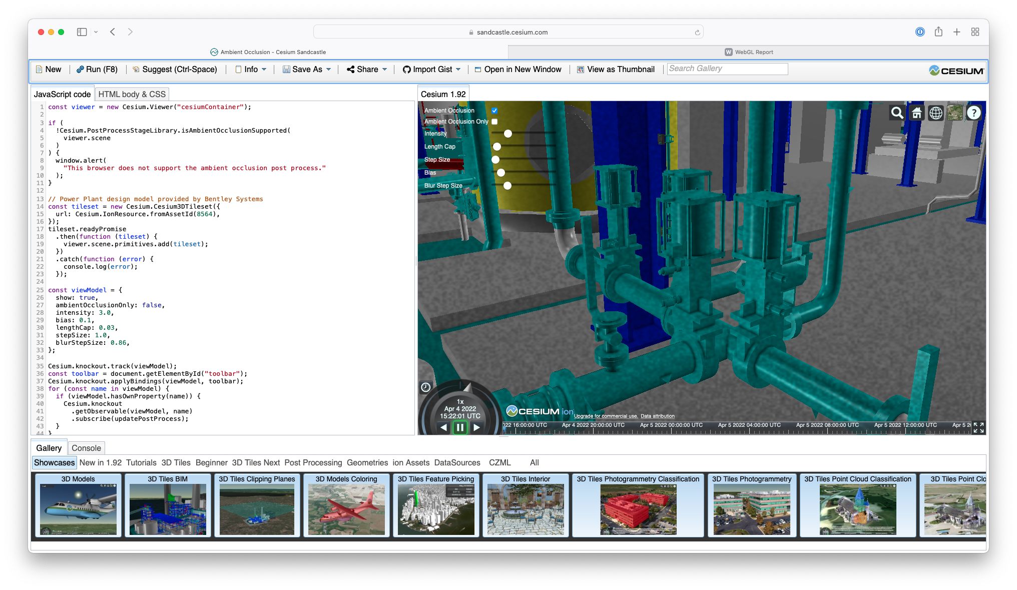Click the Cesium ion logo credit

[x=540, y=411]
